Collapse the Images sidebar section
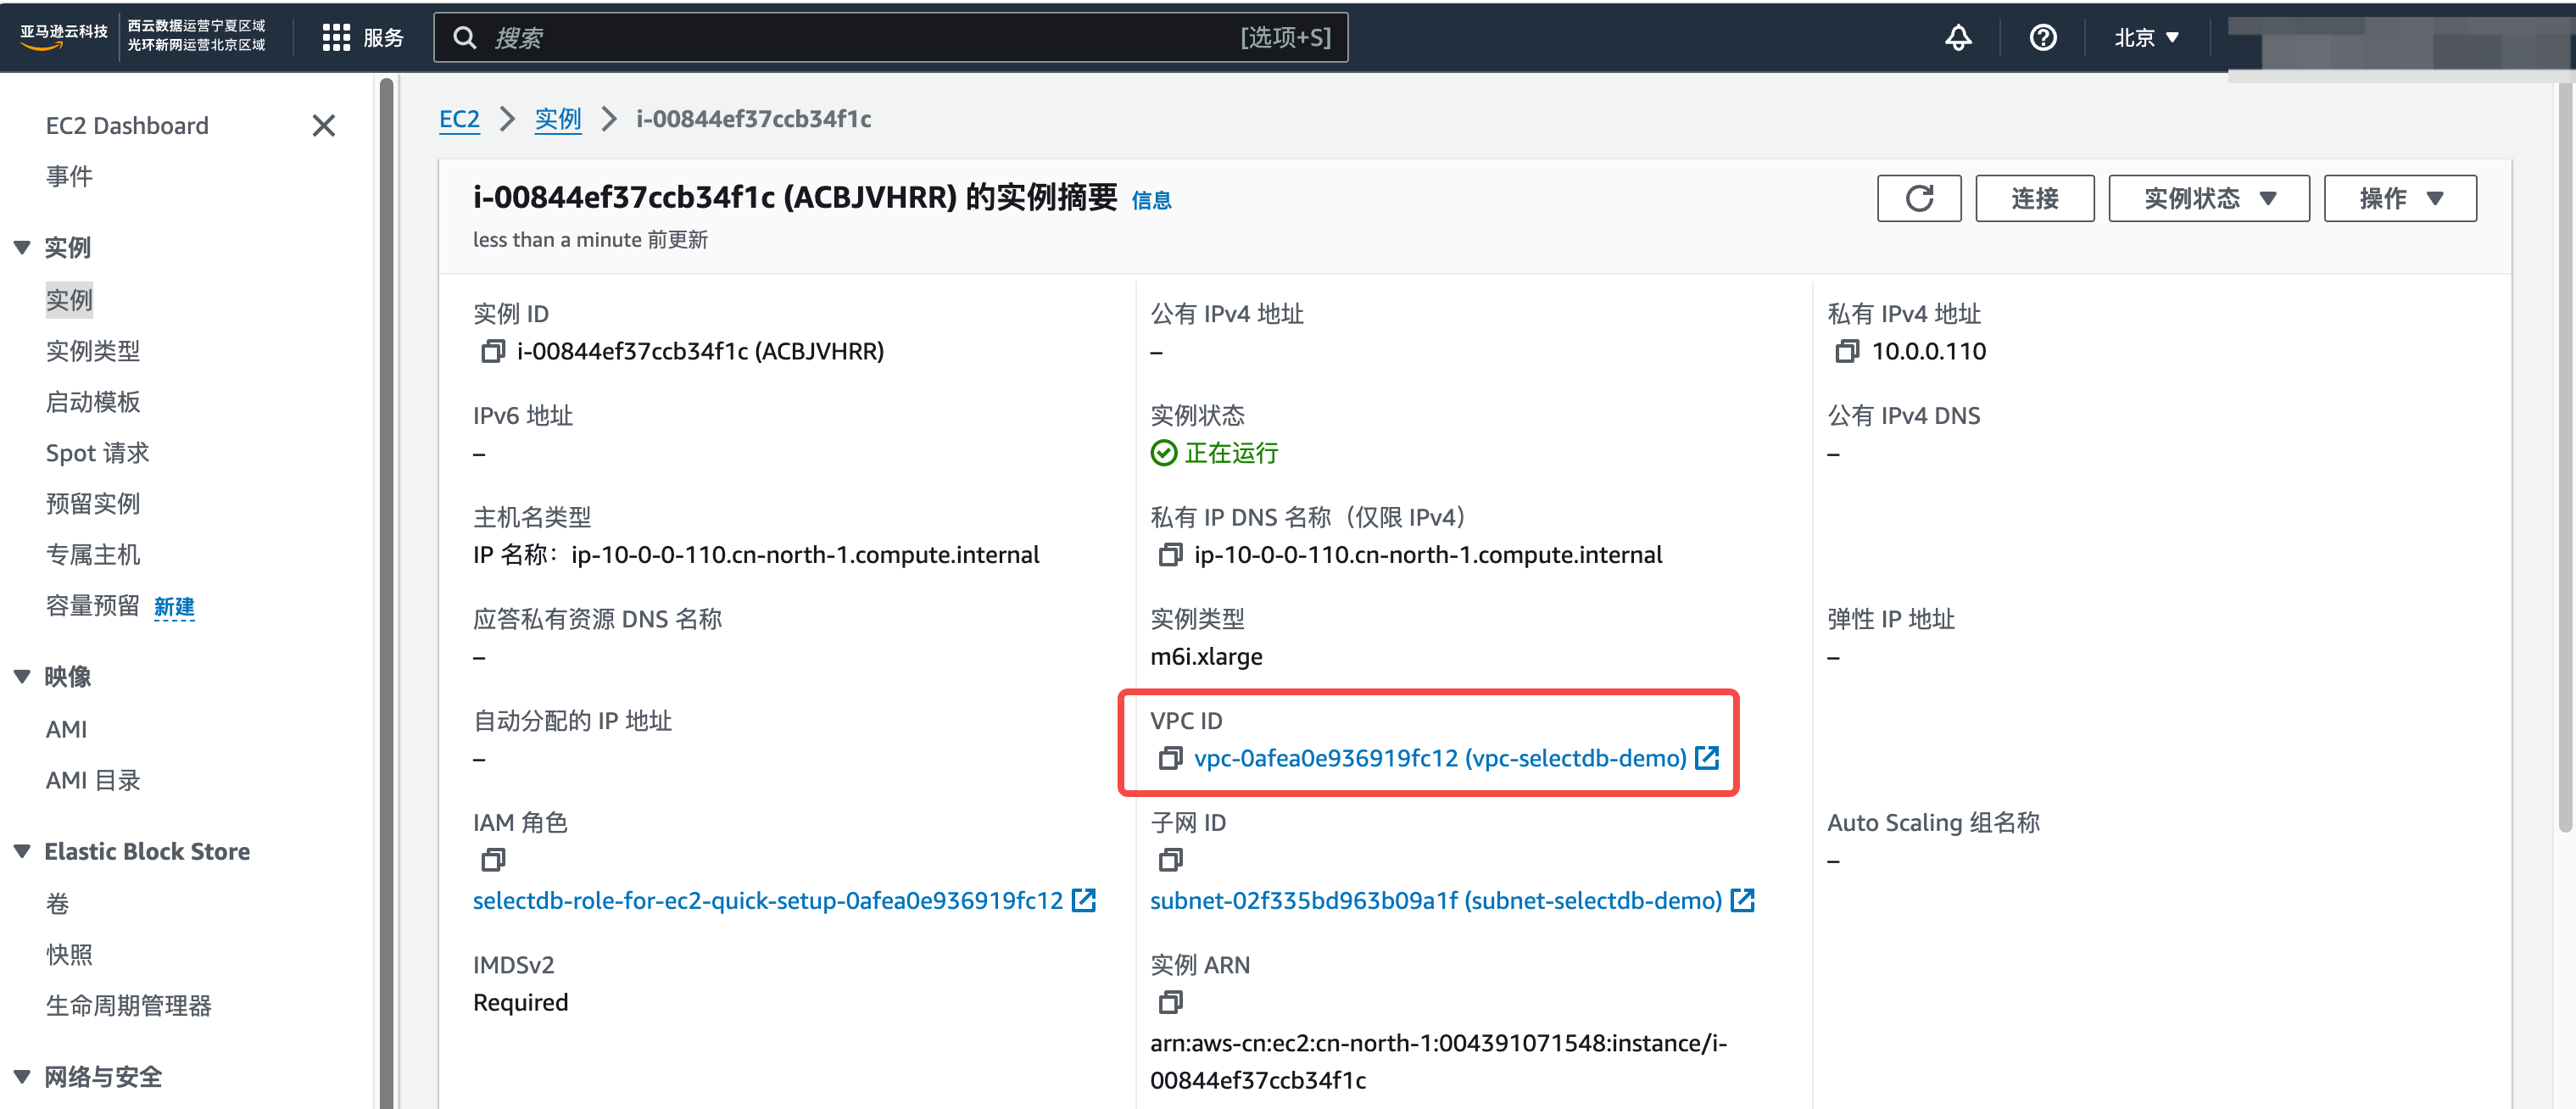The width and height of the screenshot is (2576, 1109). click(x=22, y=677)
